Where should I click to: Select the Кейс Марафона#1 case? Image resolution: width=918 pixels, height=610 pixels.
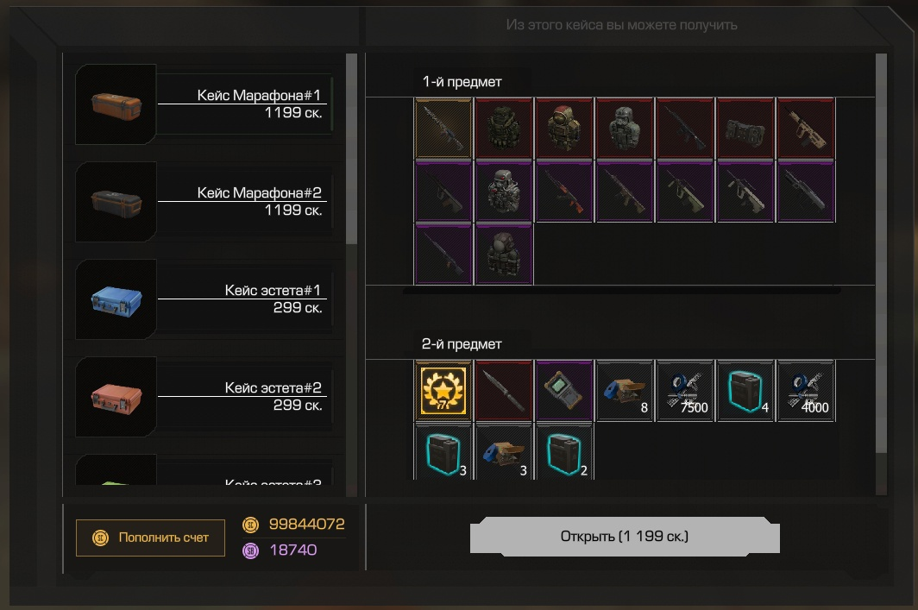tap(204, 104)
